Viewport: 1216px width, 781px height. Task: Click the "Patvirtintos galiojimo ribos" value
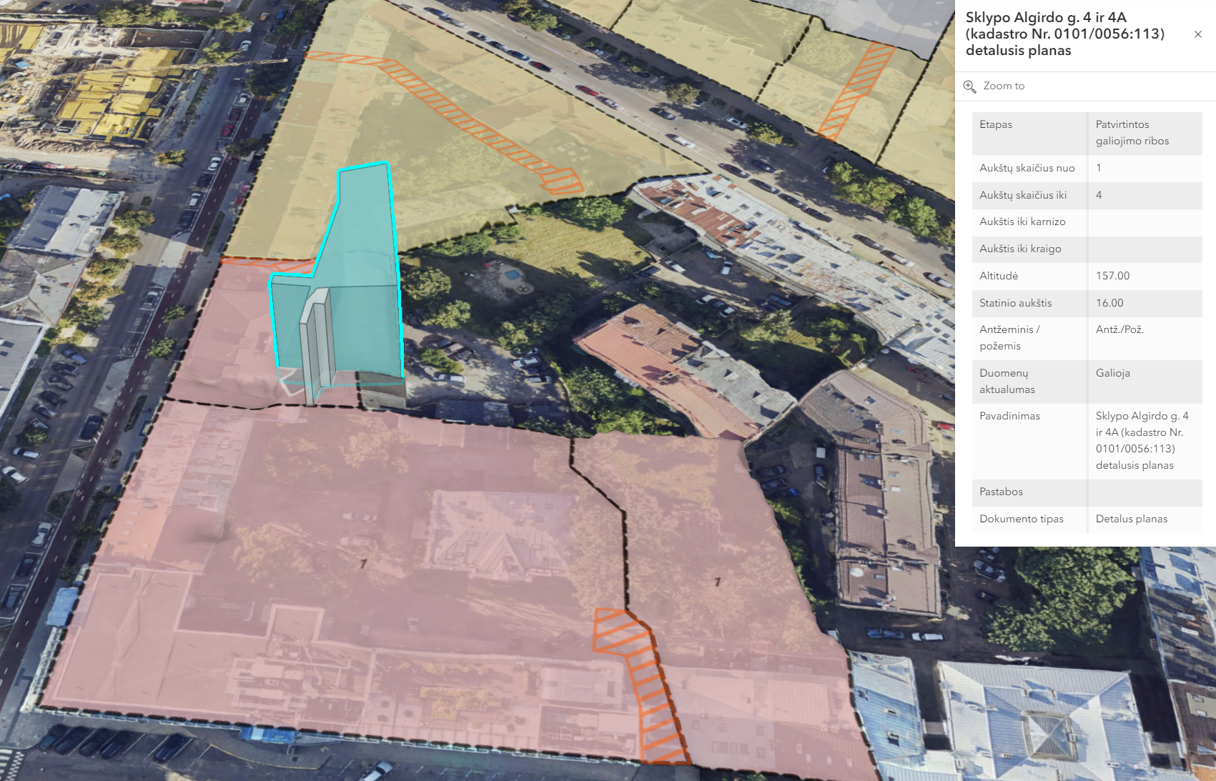tap(1132, 133)
